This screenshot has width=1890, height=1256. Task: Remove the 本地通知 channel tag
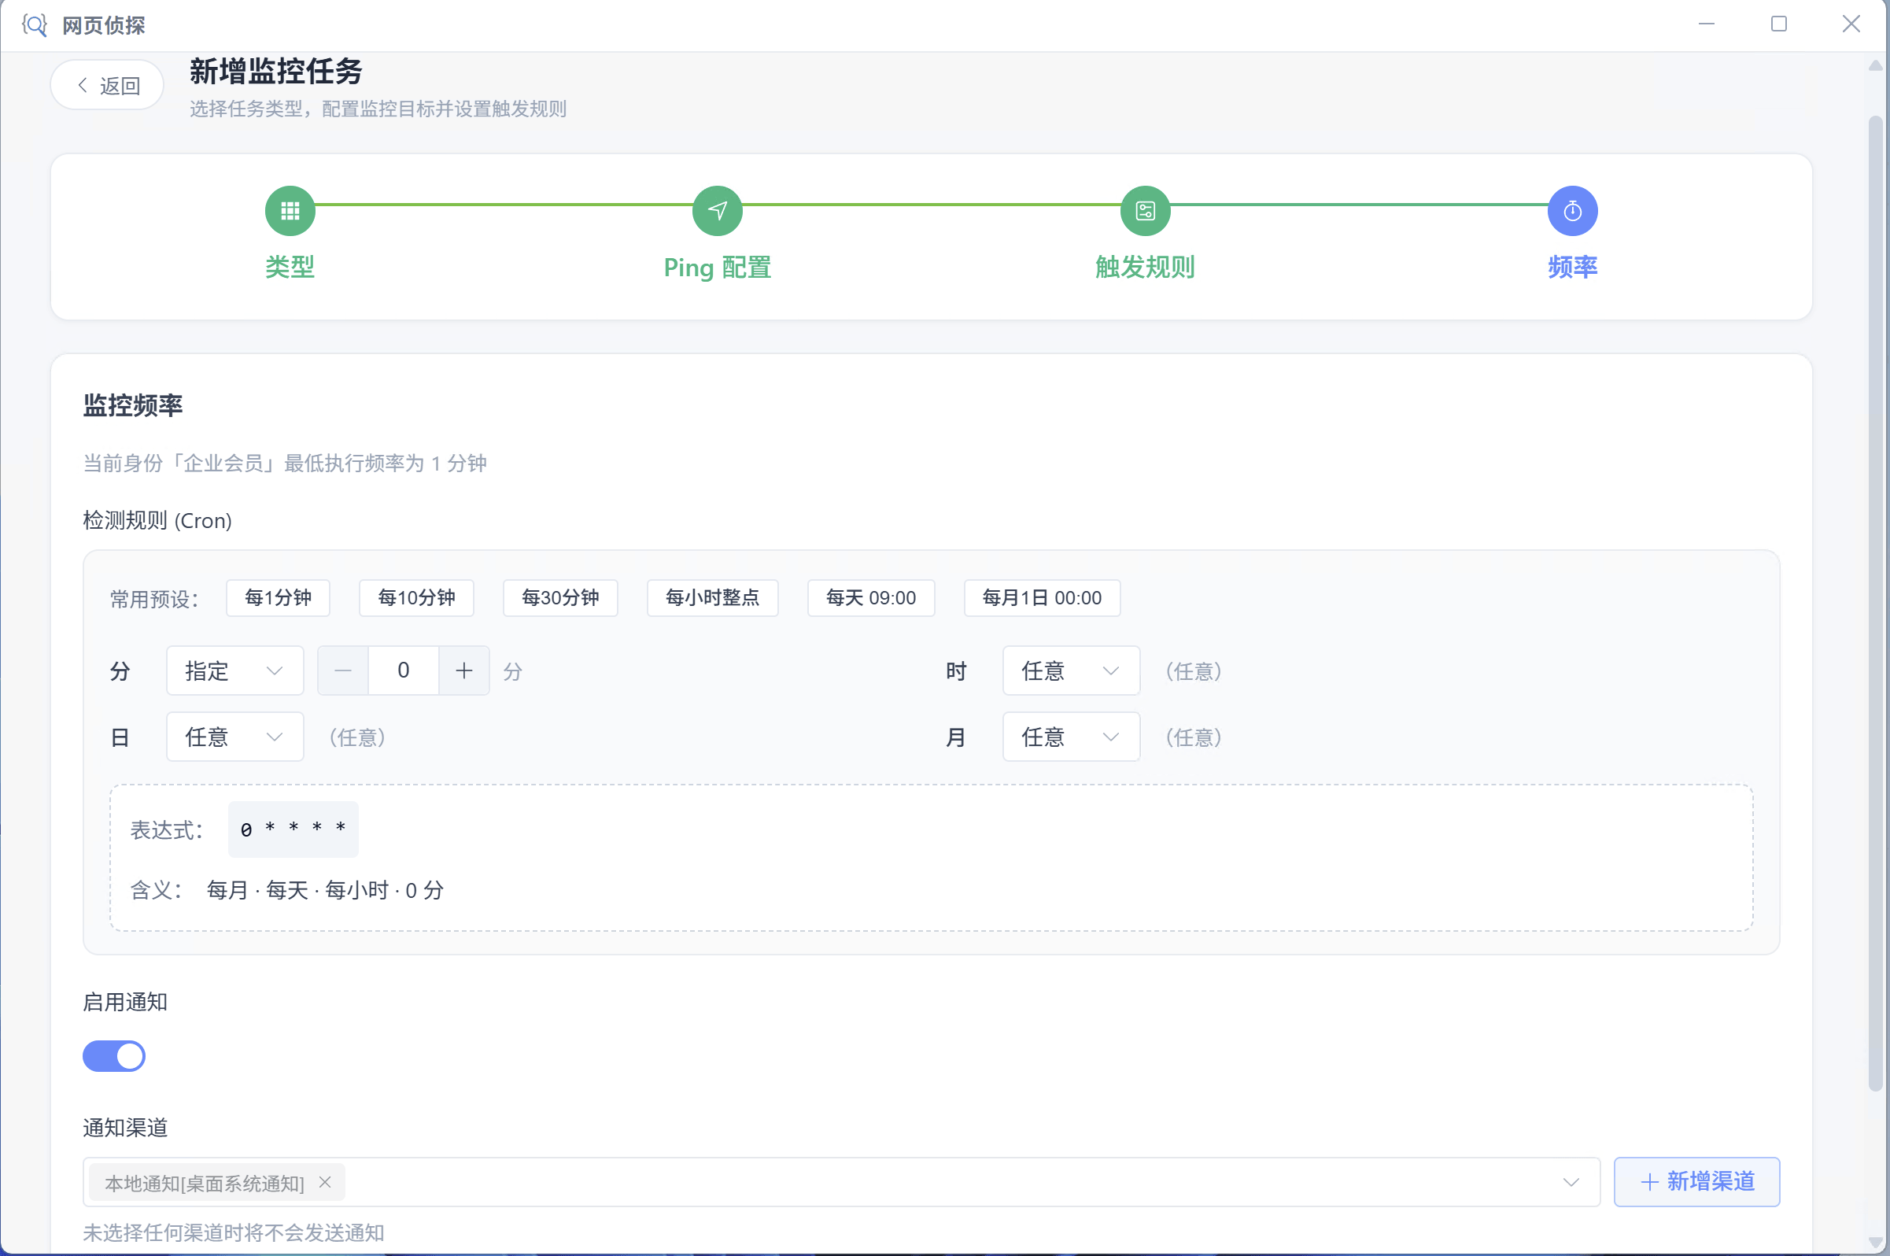325,1182
